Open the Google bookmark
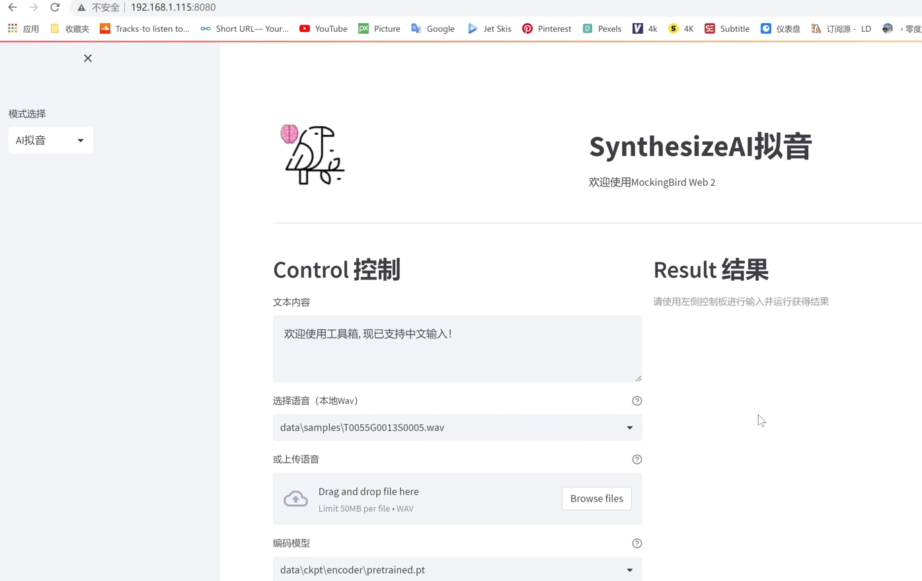Image resolution: width=922 pixels, height=581 pixels. [x=433, y=28]
